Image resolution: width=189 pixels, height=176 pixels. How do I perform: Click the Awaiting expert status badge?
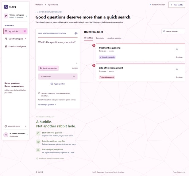(x=107, y=77)
